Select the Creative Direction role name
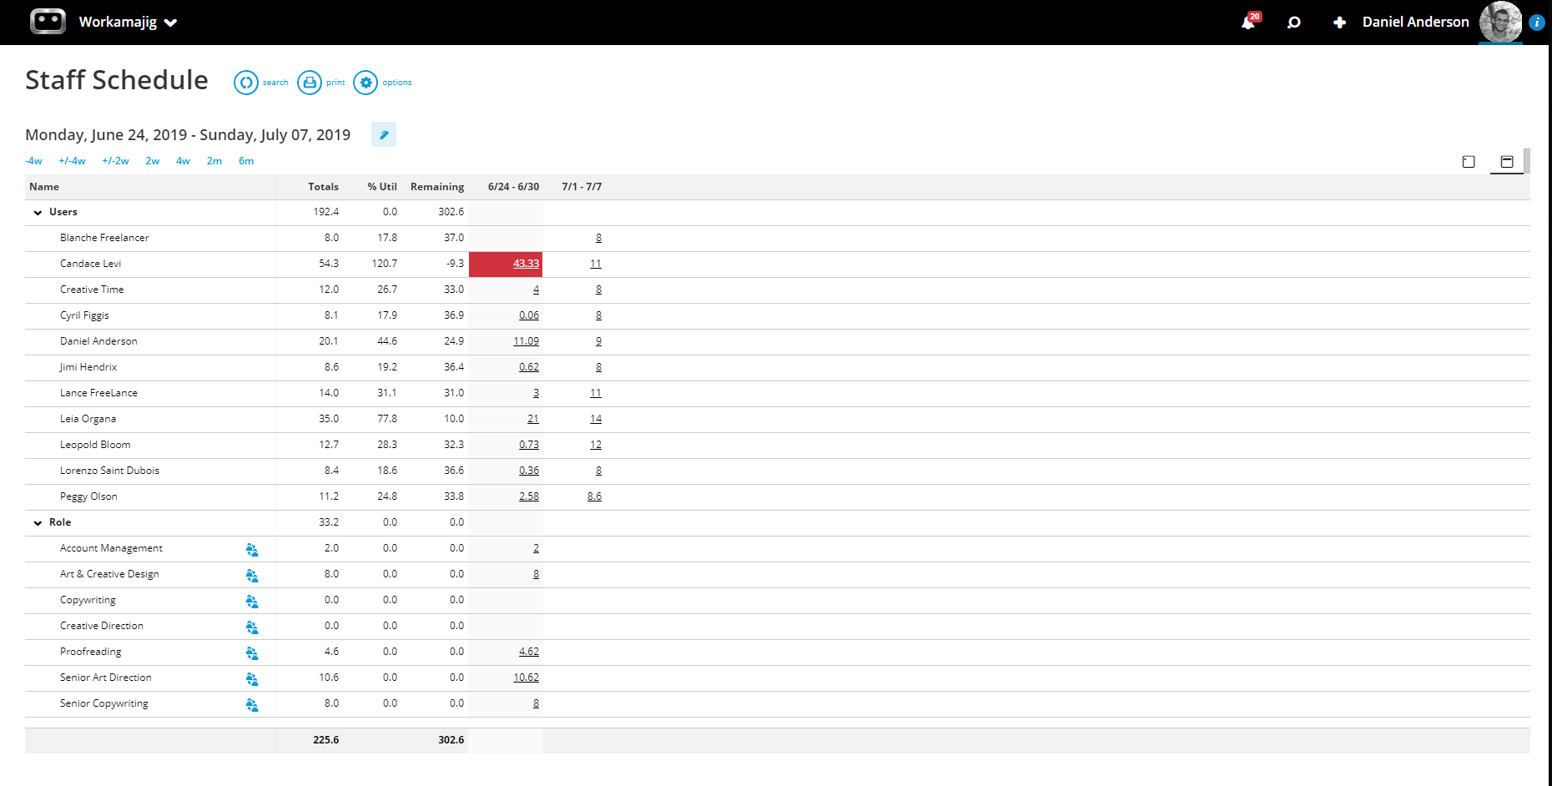The height and width of the screenshot is (786, 1552). 102,626
